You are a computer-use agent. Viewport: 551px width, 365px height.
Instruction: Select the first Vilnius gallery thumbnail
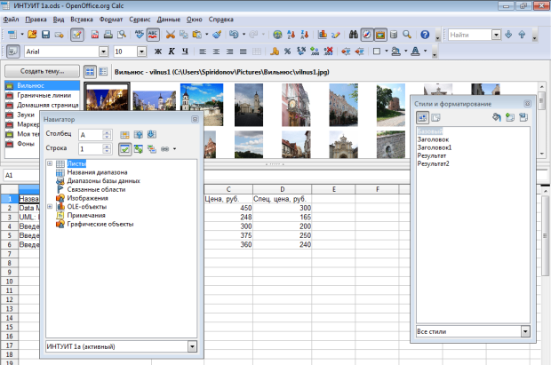click(x=107, y=98)
